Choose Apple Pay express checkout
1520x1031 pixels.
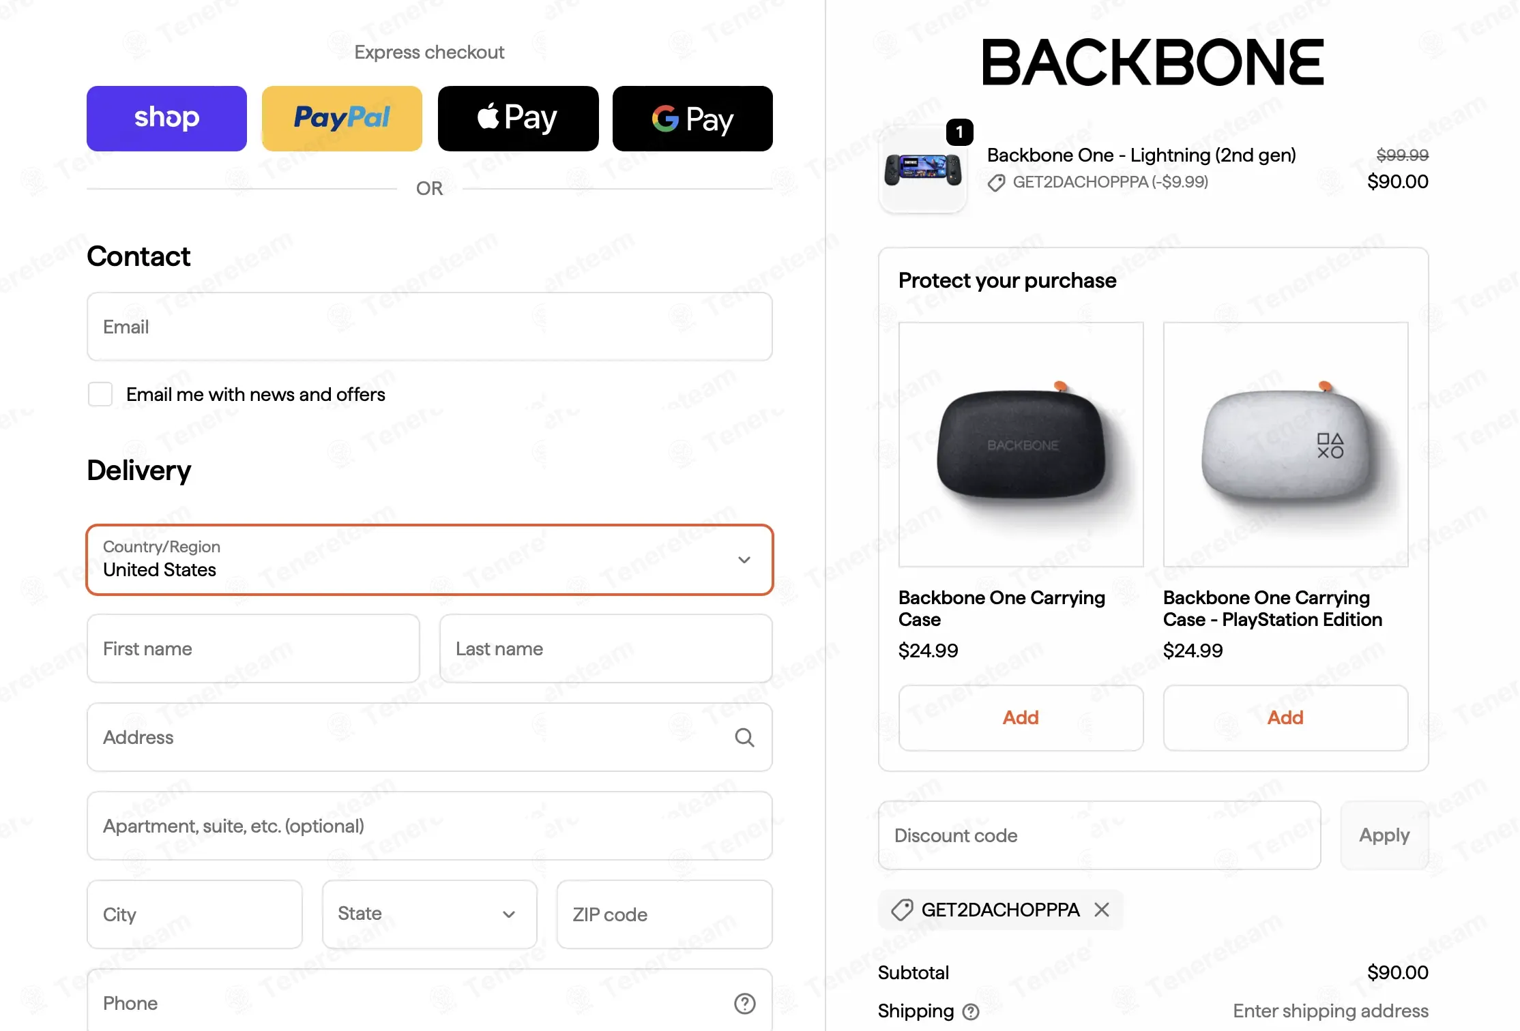pos(518,119)
